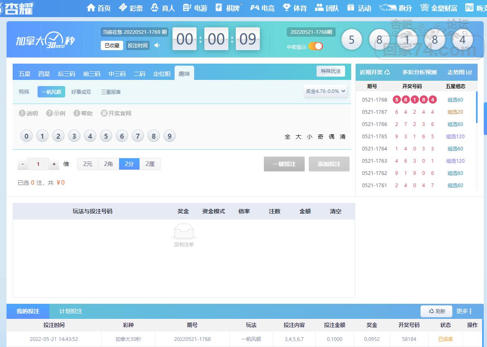This screenshot has height=347, width=487.
Task: Choose the 2分 amount mode
Action: pyautogui.click(x=129, y=164)
